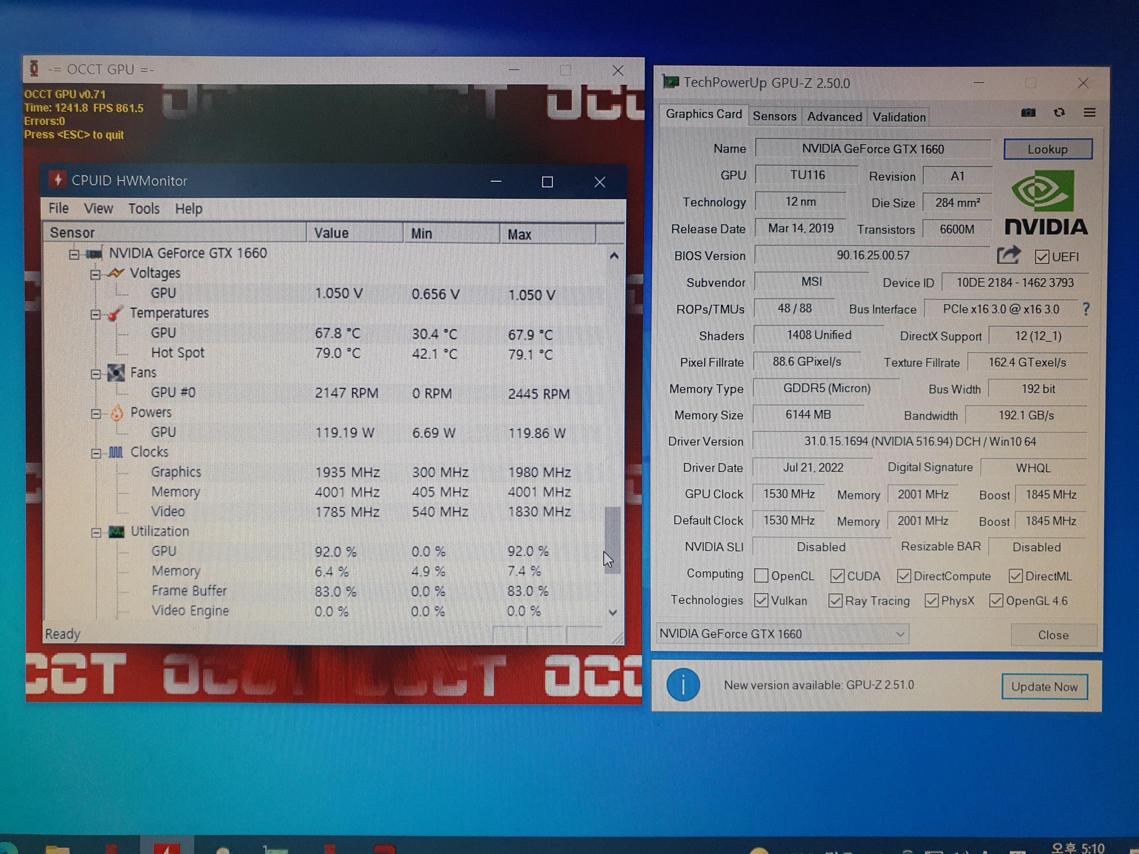Open the File menu in HWMonitor
Screen dimensions: 1139x854
58,208
